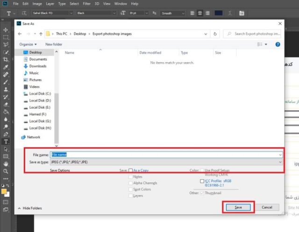Open the Edit Toolbar three-dots menu
This screenshot has height=232, width=299.
pyautogui.click(x=6, y=179)
